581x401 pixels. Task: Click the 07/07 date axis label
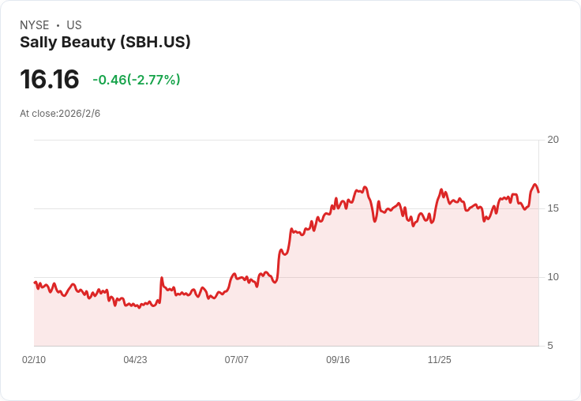[x=236, y=360]
